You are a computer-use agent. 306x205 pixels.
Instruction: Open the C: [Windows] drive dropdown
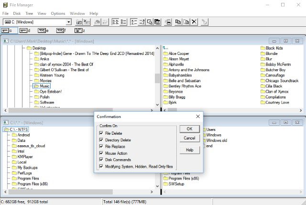pos(68,22)
